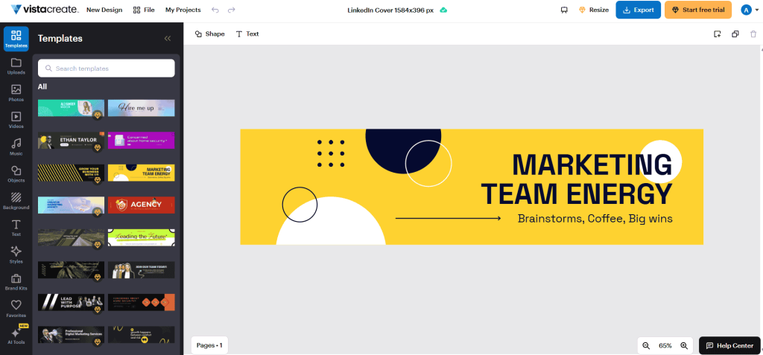Select the red Agency template
Screen dimensions: 763x355
point(141,205)
